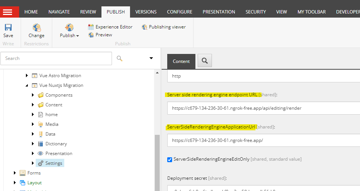
Task: Switch to the MY TOOLBAR ribbon tab
Action: pos(312,12)
